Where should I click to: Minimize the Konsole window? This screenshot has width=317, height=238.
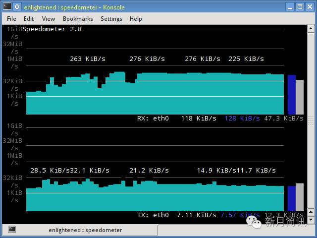click(290, 7)
